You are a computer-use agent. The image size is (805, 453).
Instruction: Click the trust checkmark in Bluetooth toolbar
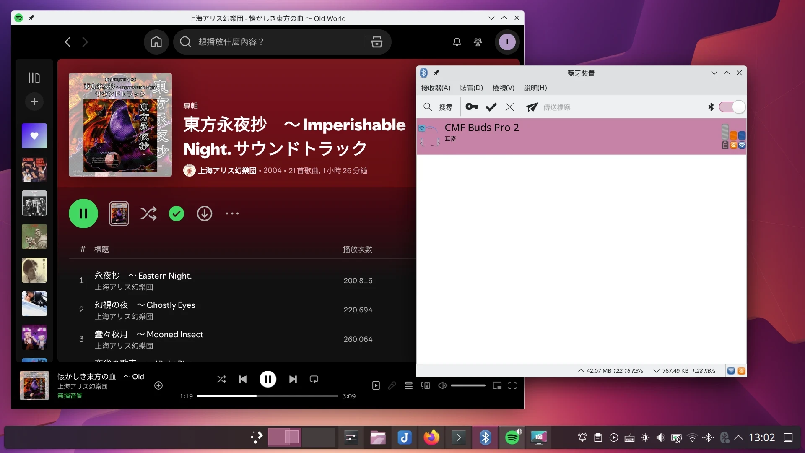click(491, 107)
